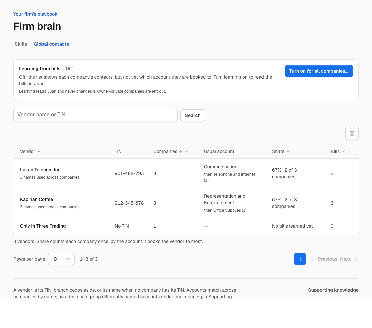Open the Supporting knowledge section

click(333, 290)
